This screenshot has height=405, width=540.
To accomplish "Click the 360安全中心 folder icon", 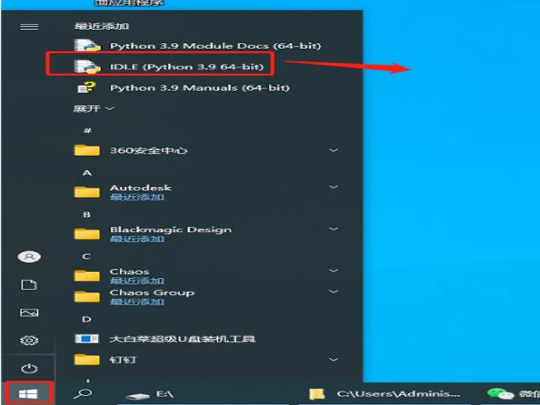I will point(86,150).
